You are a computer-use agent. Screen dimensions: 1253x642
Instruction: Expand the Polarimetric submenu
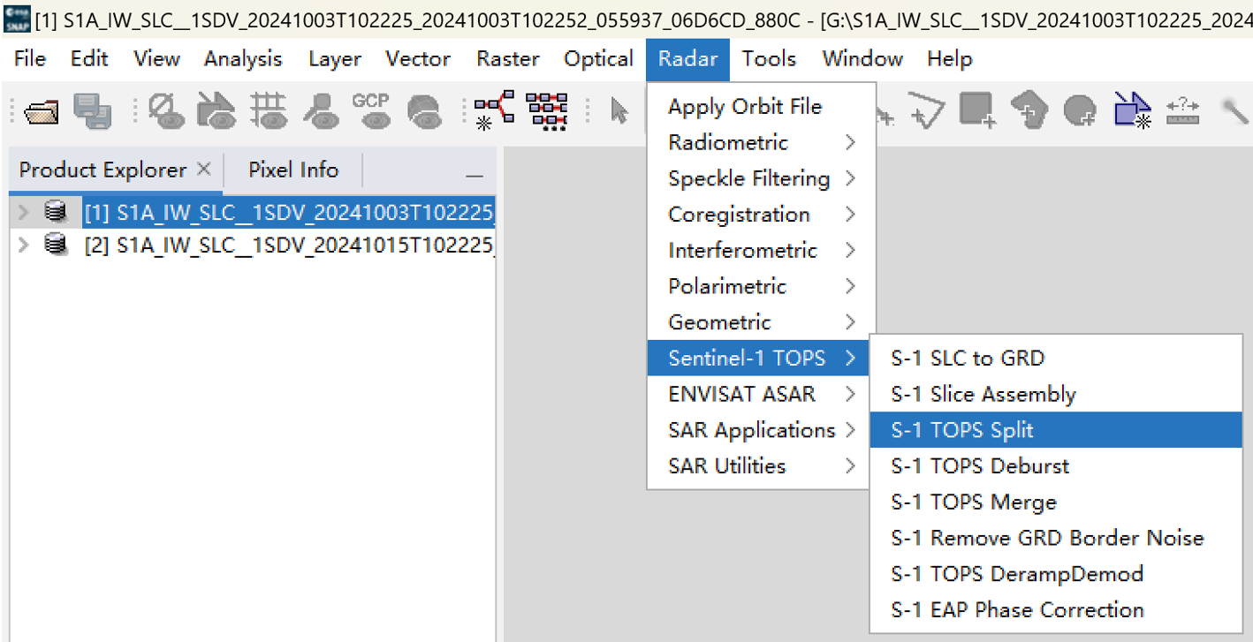click(x=761, y=286)
